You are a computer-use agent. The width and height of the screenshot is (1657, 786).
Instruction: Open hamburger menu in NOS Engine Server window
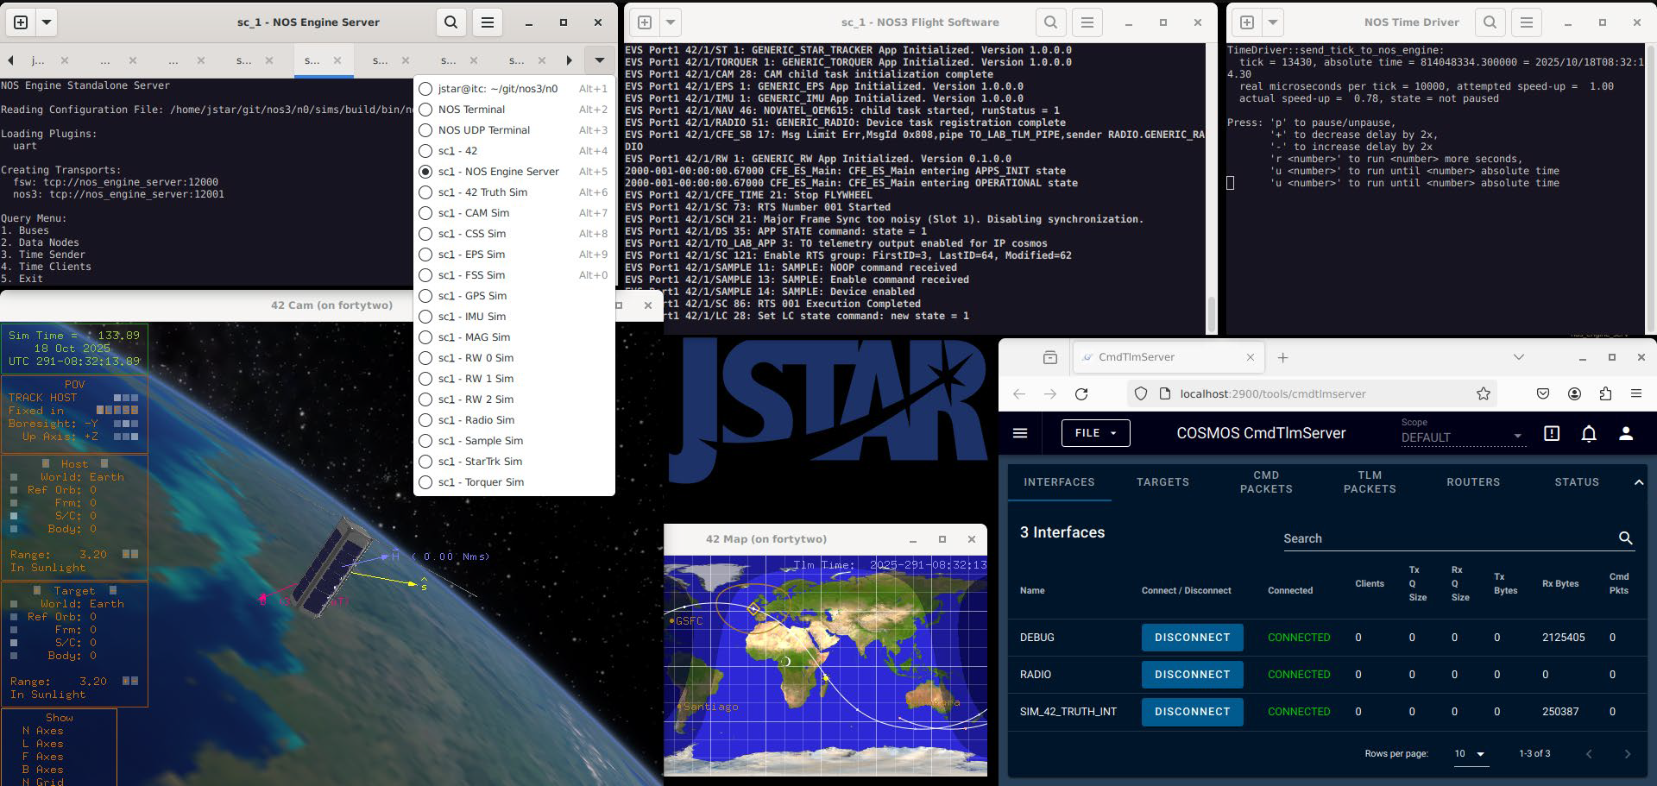[x=488, y=22]
